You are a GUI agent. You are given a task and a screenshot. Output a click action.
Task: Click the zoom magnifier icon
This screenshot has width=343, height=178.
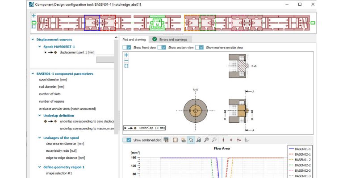[x=214, y=140]
